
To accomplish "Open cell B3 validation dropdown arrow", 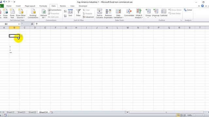I will pos(21,36).
